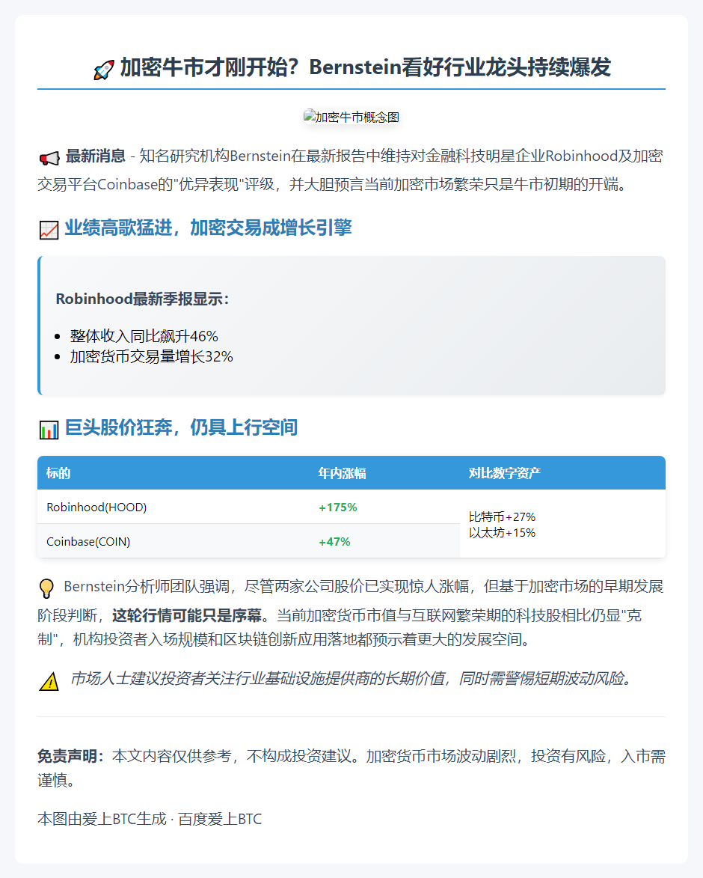Click the broken image 加密牛市概念图
This screenshot has width=703, height=878.
point(351,117)
